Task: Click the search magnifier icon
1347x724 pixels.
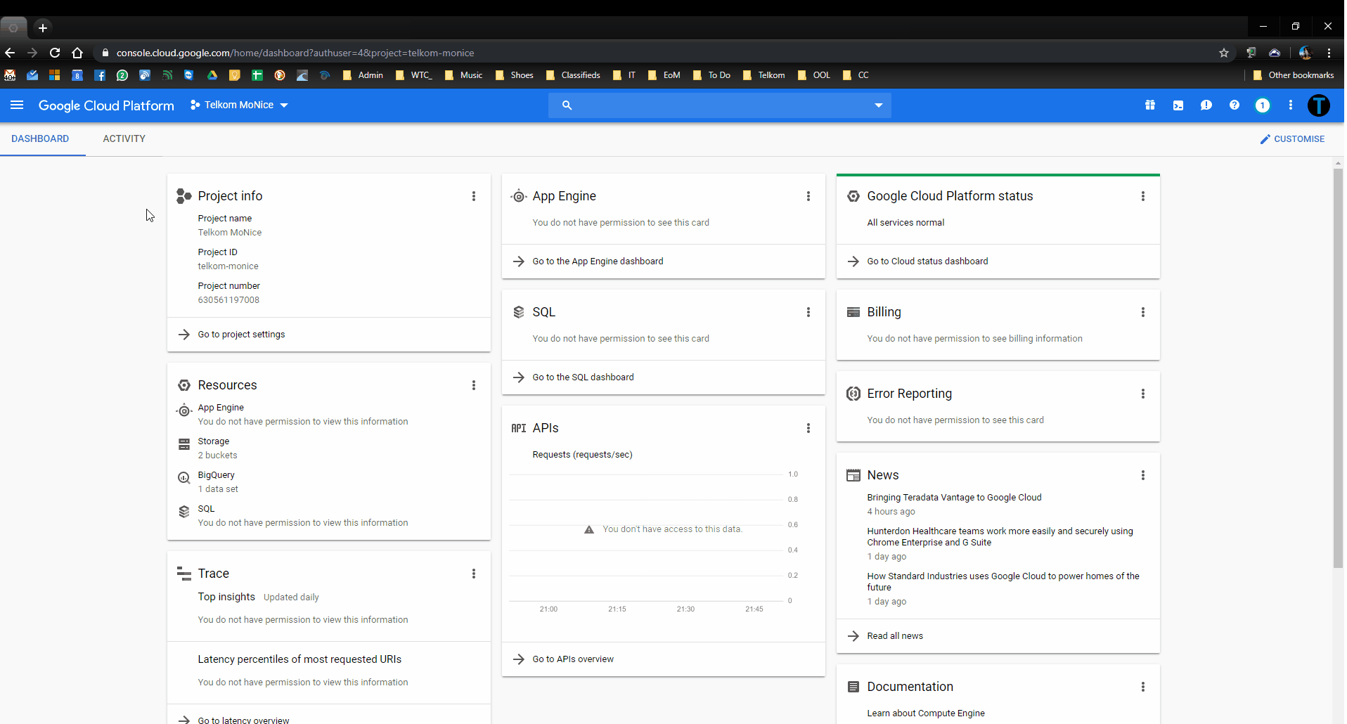Action: coord(567,105)
